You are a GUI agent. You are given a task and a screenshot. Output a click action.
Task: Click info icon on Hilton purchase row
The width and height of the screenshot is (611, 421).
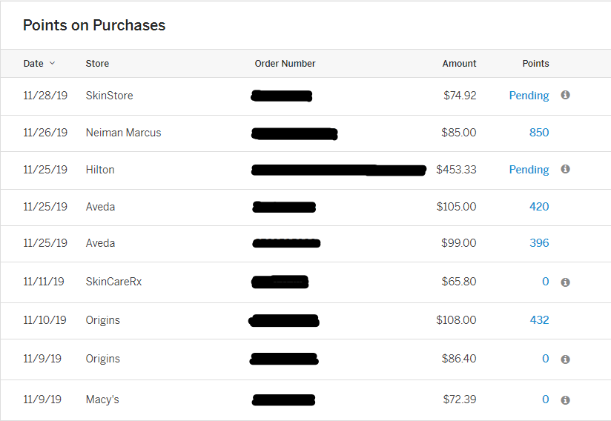565,169
